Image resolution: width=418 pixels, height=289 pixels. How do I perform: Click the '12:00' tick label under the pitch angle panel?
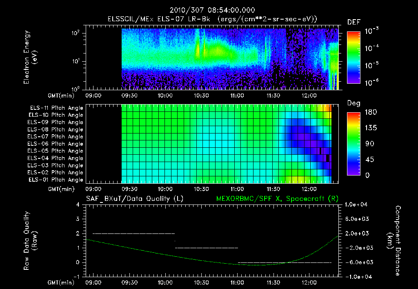coord(309,189)
